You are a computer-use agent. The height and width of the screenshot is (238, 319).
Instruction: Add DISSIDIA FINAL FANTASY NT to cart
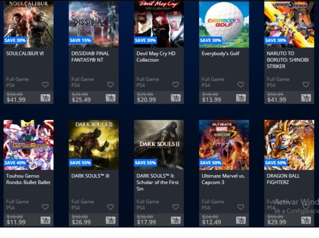[x=110, y=98]
